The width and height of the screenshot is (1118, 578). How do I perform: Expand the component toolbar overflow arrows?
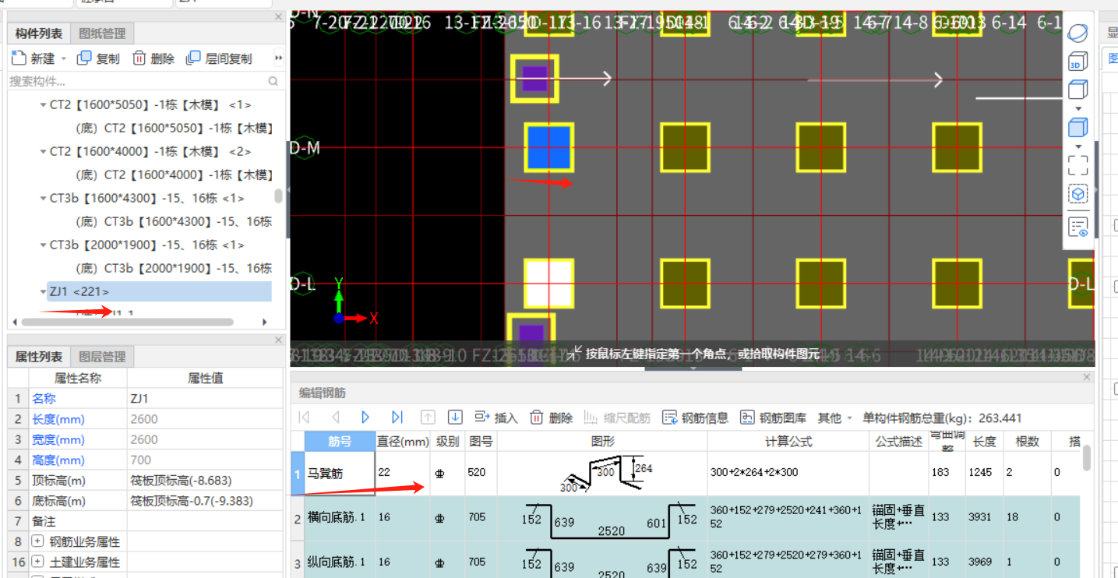(x=278, y=58)
